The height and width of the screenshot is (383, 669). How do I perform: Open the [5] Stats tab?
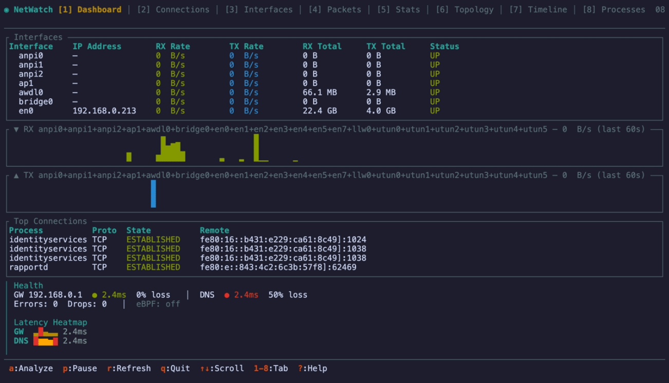pyautogui.click(x=398, y=10)
